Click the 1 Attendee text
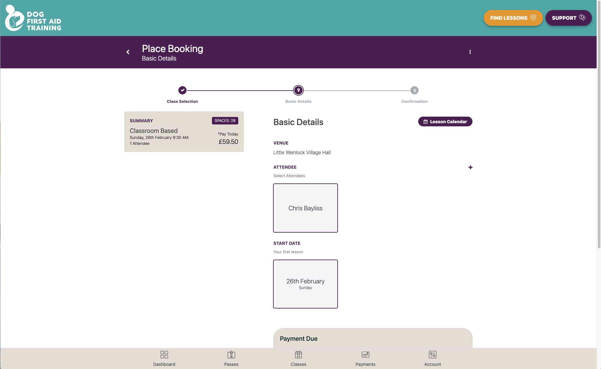This screenshot has width=601, height=369. tap(140, 144)
